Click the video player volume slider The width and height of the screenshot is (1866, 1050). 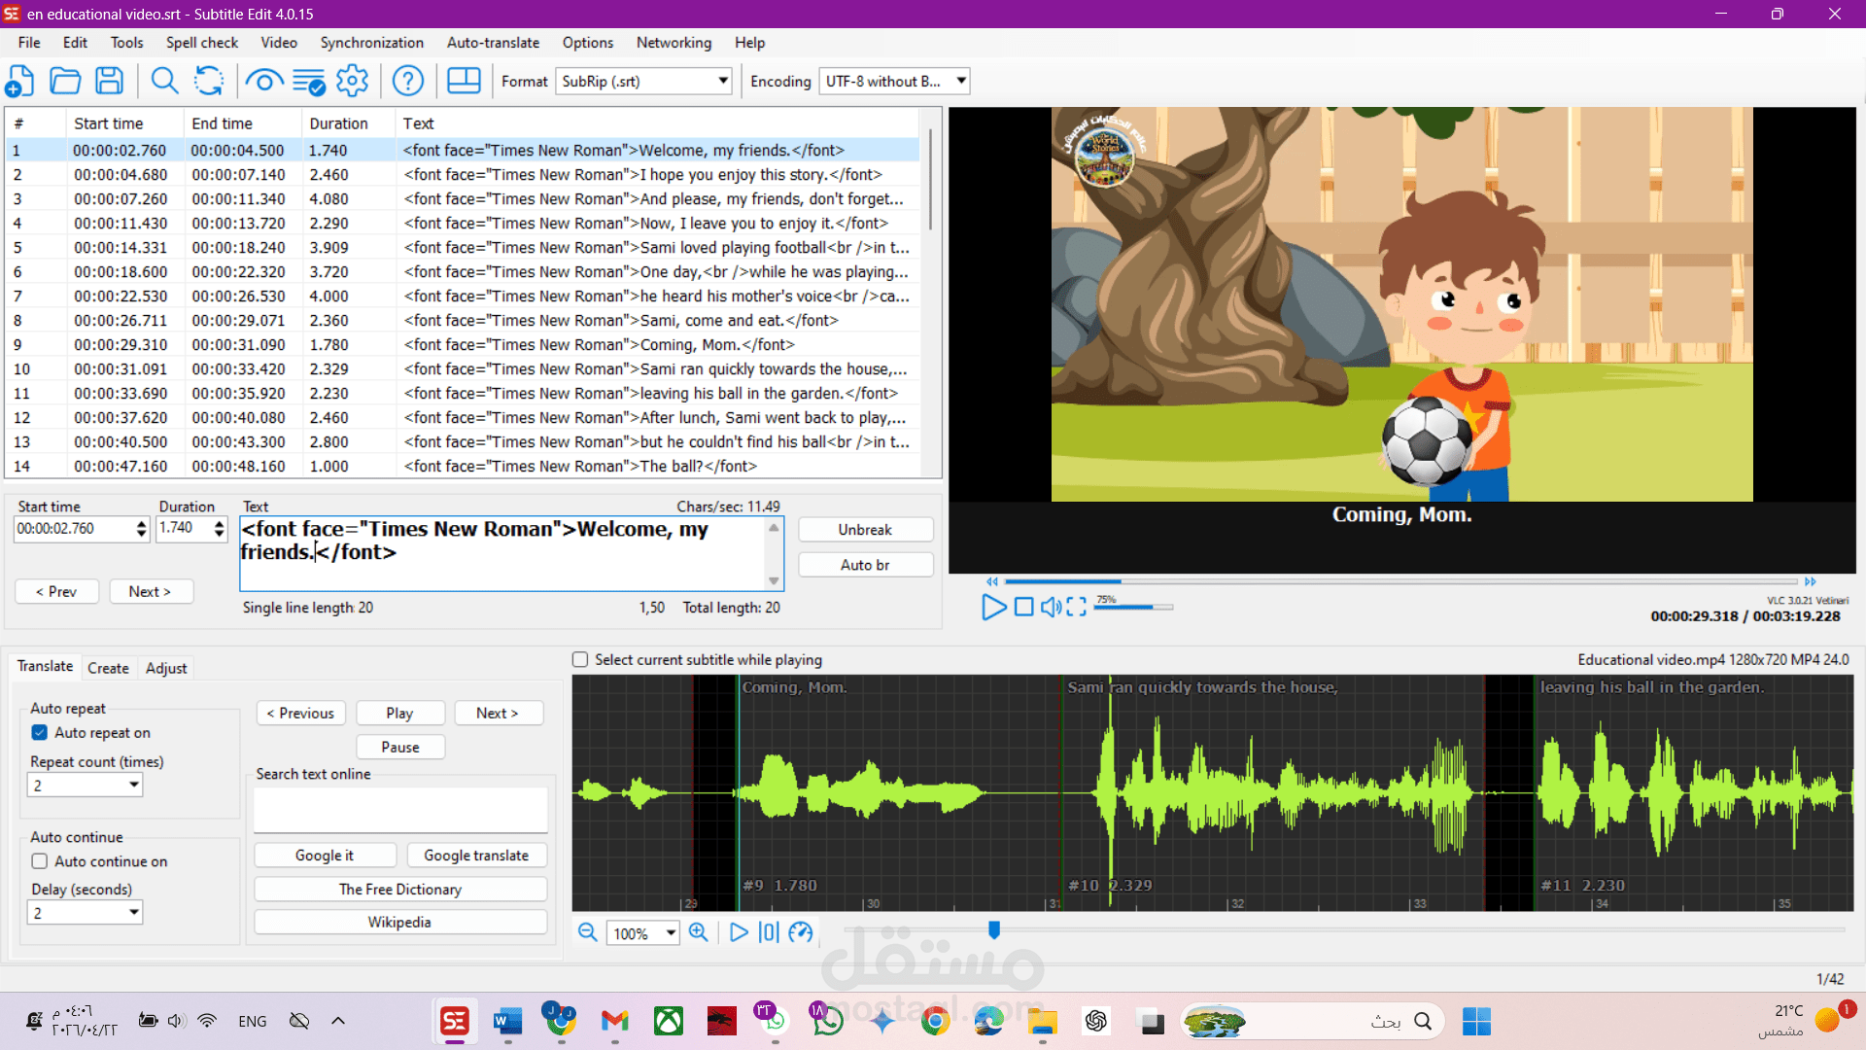coord(1132,607)
